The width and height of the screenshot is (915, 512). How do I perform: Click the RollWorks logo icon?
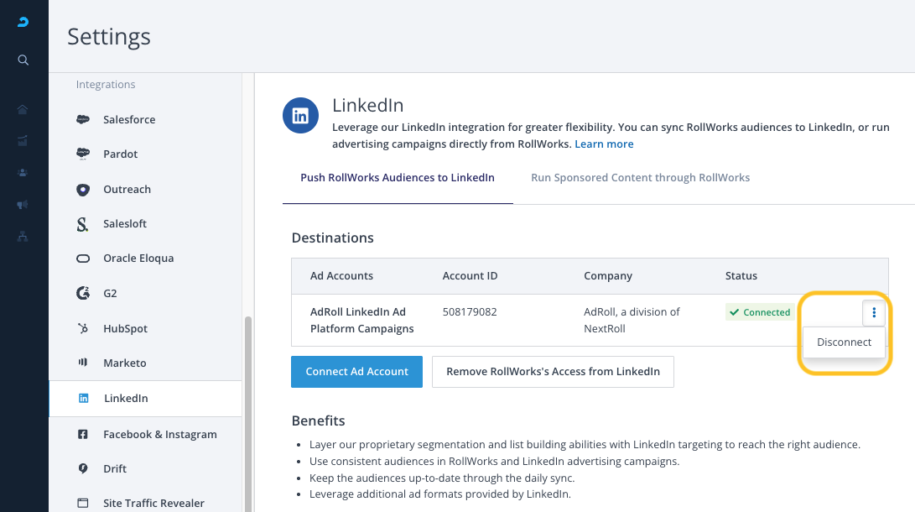coord(23,23)
